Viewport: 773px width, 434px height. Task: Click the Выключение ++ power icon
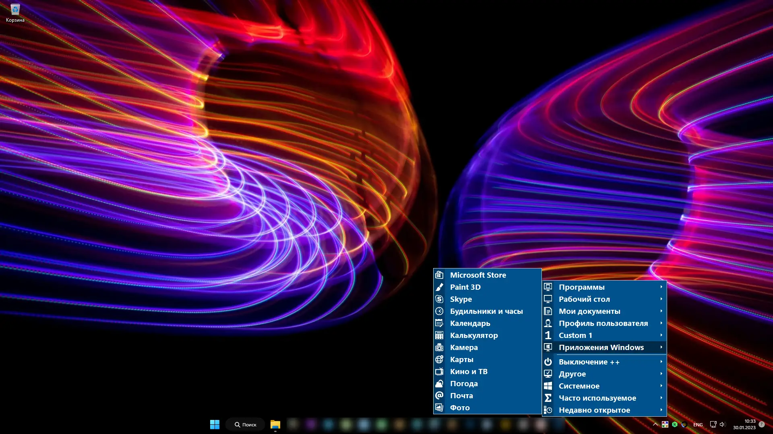click(x=548, y=362)
